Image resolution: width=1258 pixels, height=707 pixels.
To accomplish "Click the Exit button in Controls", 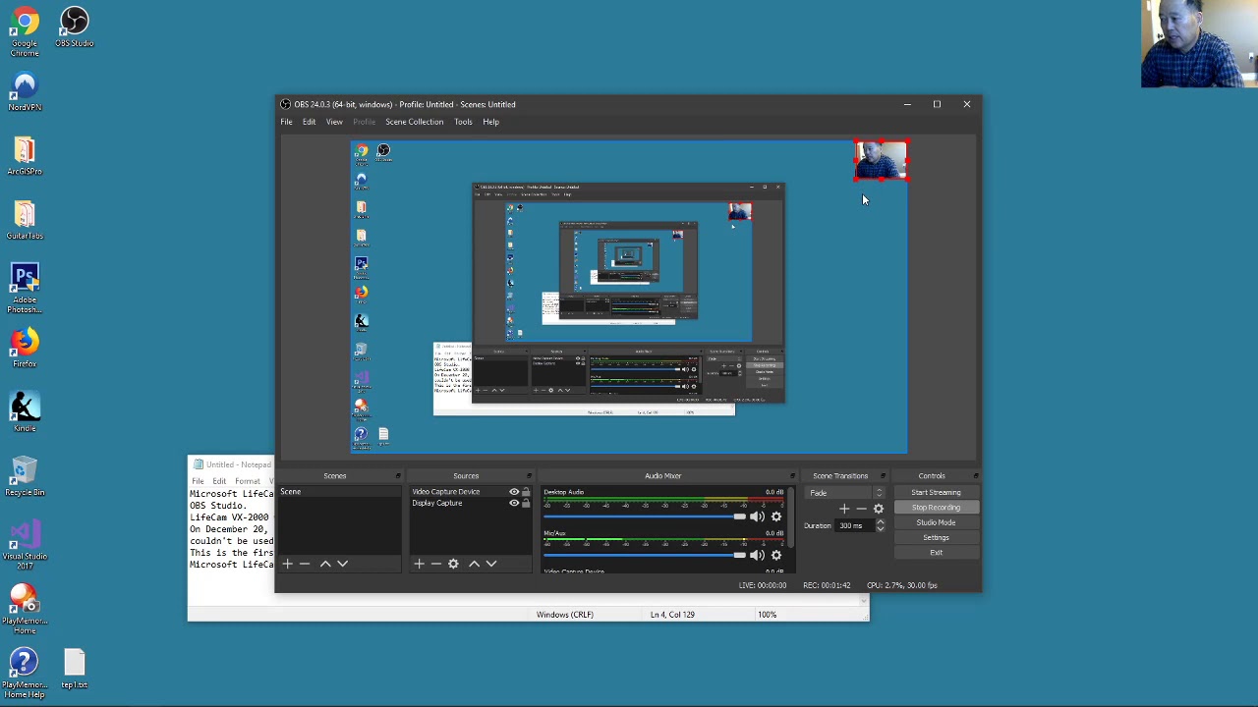I will click(936, 553).
